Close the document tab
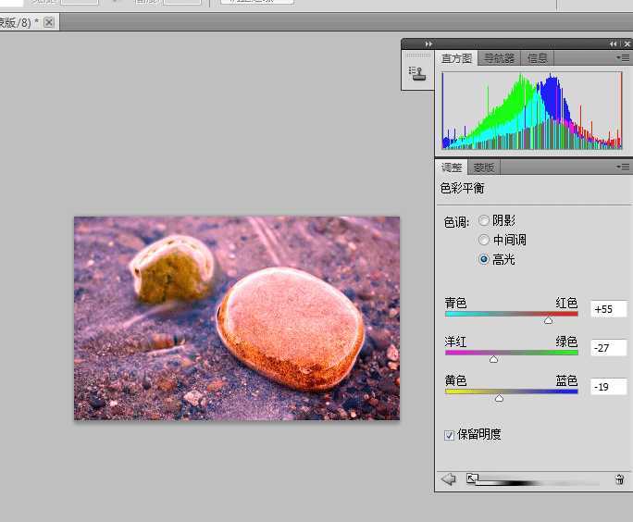633x522 pixels. (x=49, y=22)
